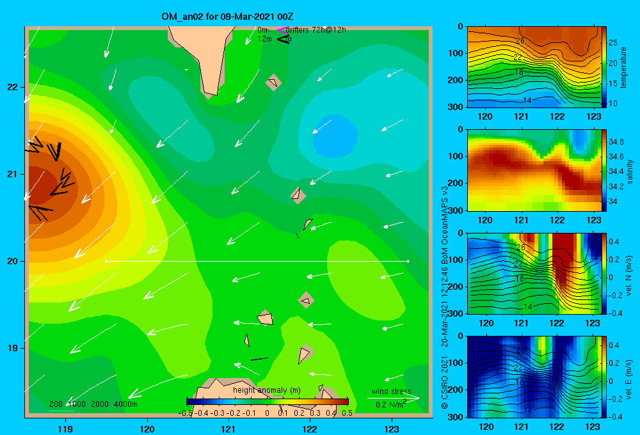
Task: Click the '34.8' salinity scale tick
Action: coord(616,142)
